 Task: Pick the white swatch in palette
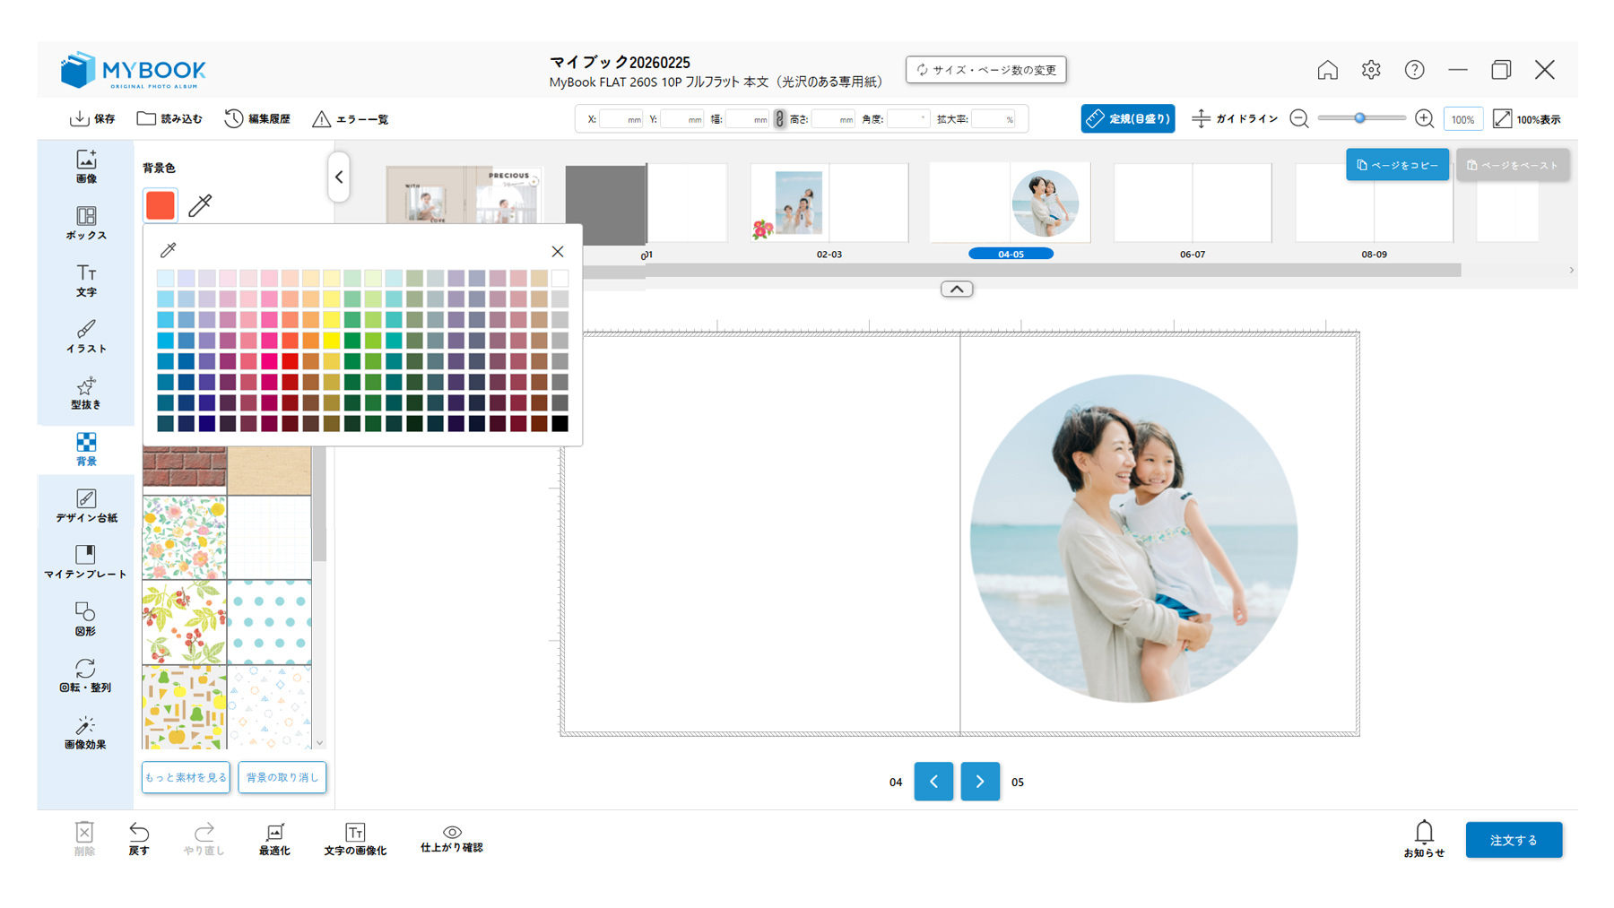pos(560,278)
